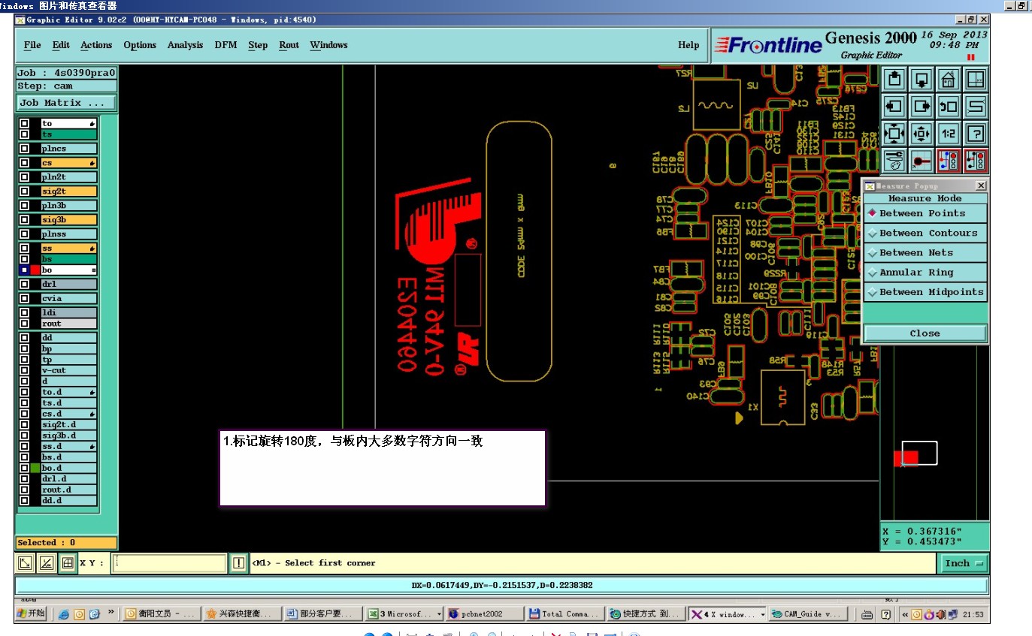Click the S-shaped path icon
This screenshot has height=636, width=1032.
coord(976,106)
